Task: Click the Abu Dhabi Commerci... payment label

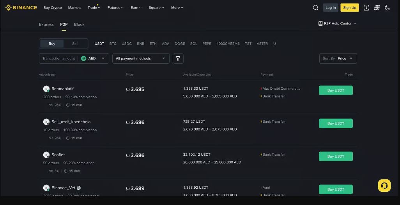Action: (281, 89)
